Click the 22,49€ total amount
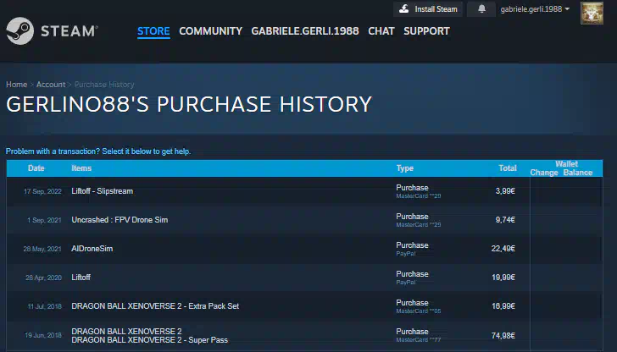This screenshot has height=352, width=617. coord(503,249)
